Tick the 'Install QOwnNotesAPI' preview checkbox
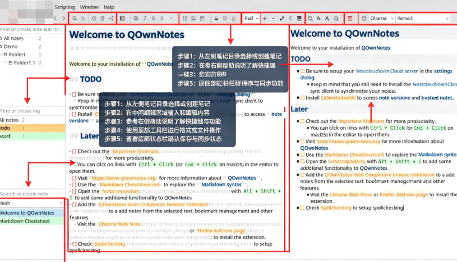The height and width of the screenshot is (262, 457). point(303,98)
